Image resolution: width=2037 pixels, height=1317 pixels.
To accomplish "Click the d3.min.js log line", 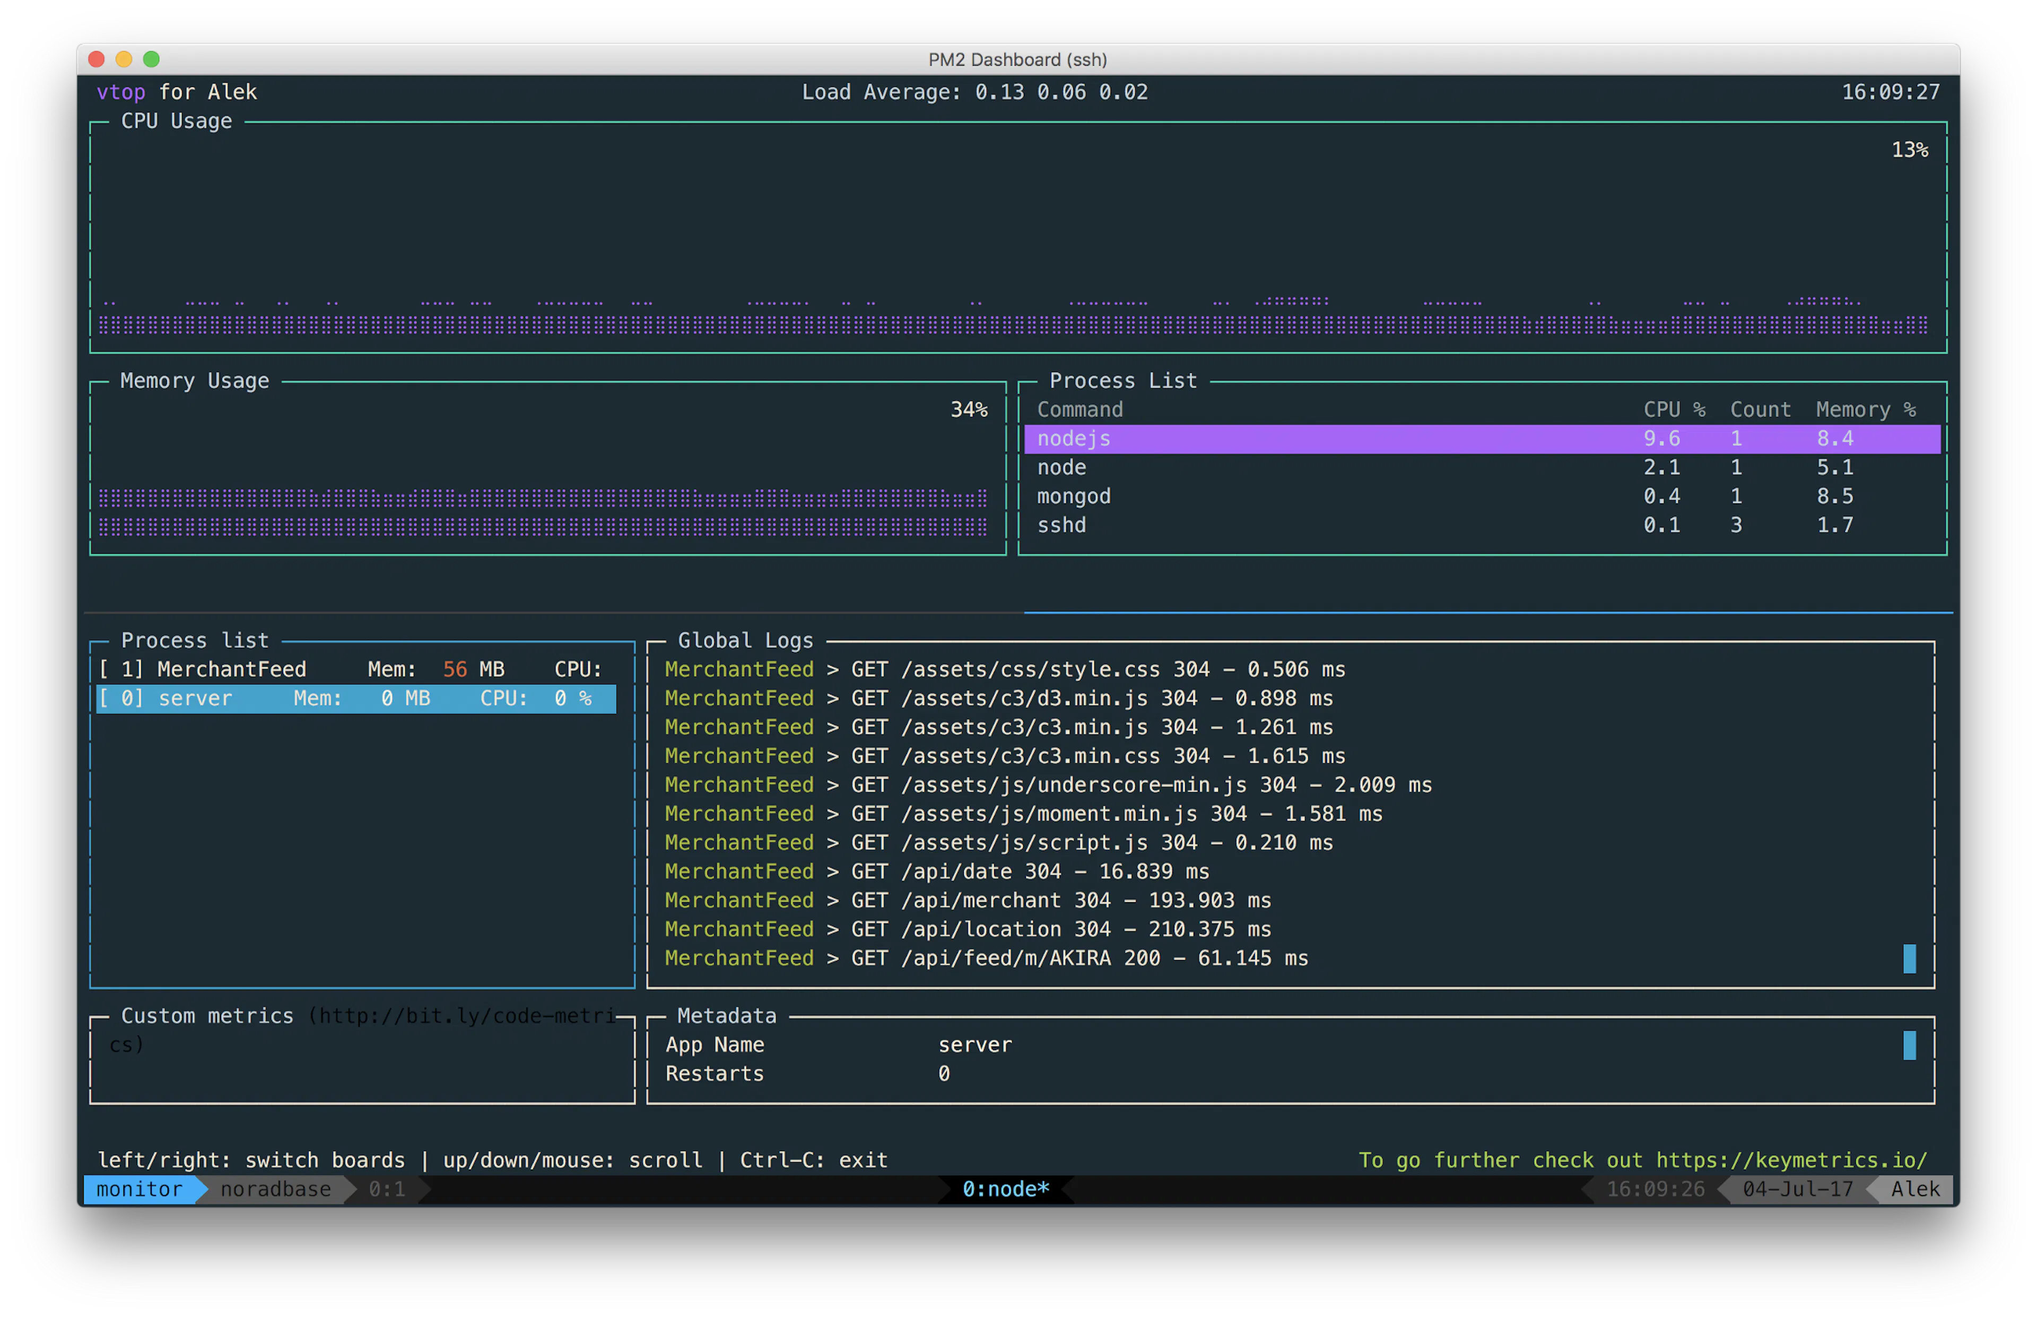I will tap(999, 699).
